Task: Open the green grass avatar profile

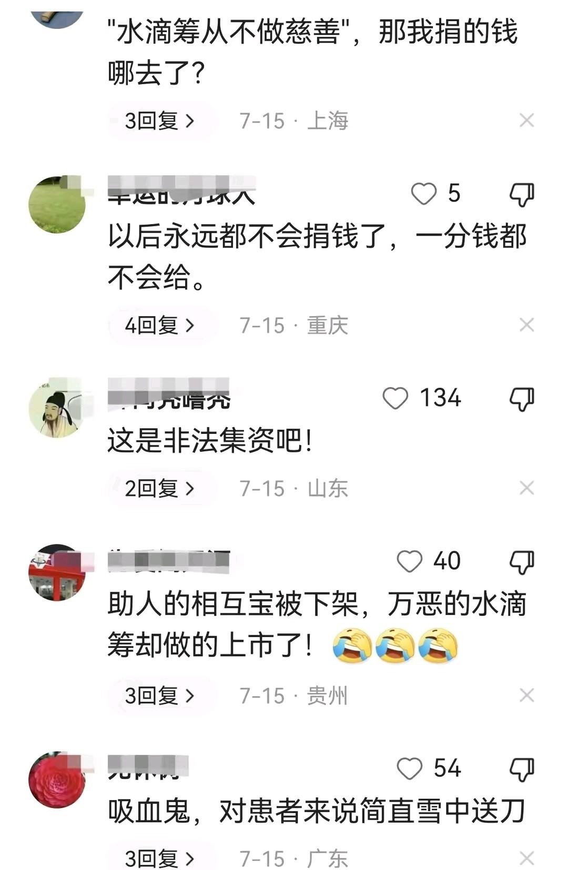Action: [x=57, y=205]
